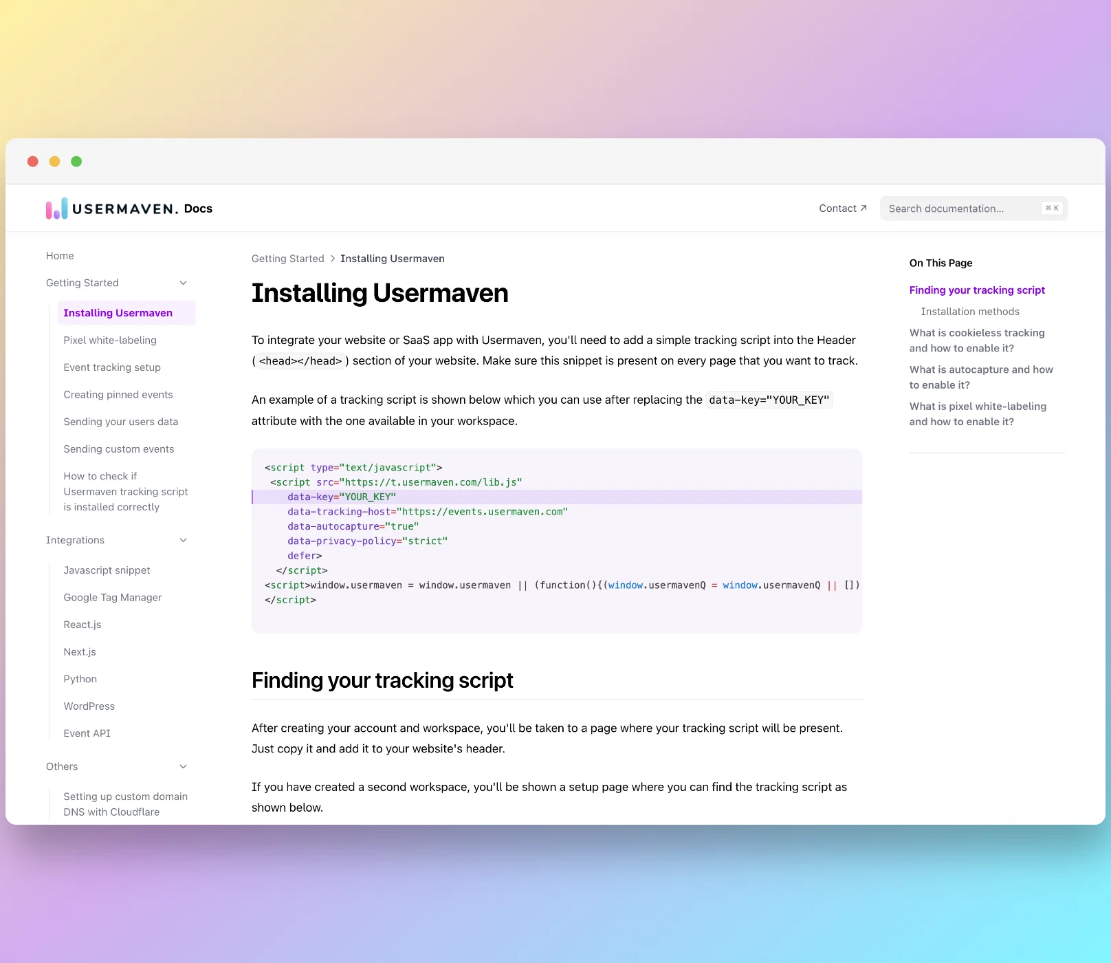Screen dimensions: 1111x963
Task: Open the Next.js integration page
Action: coord(80,652)
